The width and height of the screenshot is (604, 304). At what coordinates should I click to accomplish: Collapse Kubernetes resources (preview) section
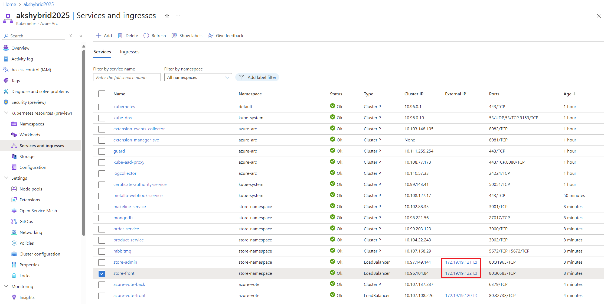click(6, 113)
